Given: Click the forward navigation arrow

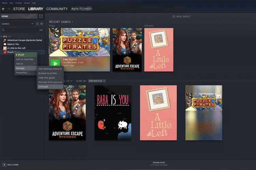Looking at the screenshot, I should pos(9,9).
